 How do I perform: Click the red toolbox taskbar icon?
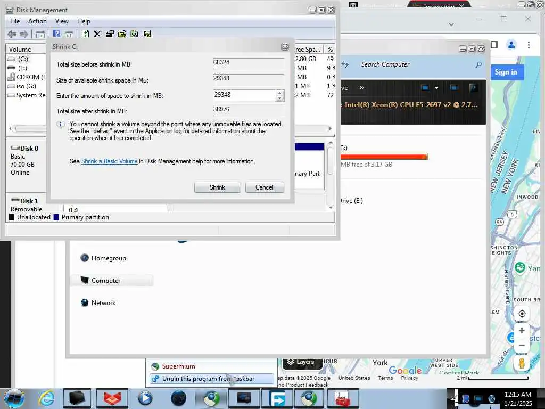342,398
